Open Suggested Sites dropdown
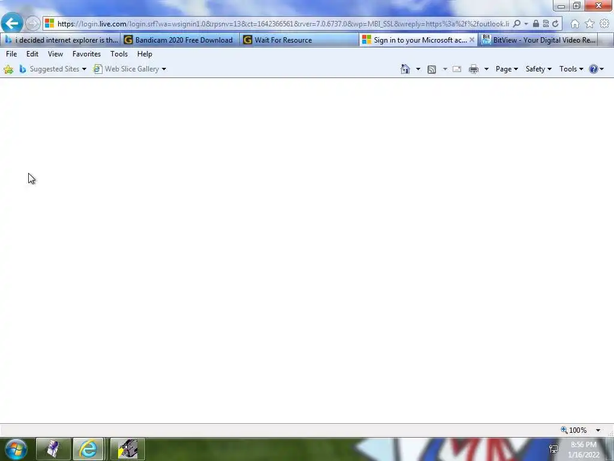Image resolution: width=614 pixels, height=461 pixels. [x=53, y=69]
